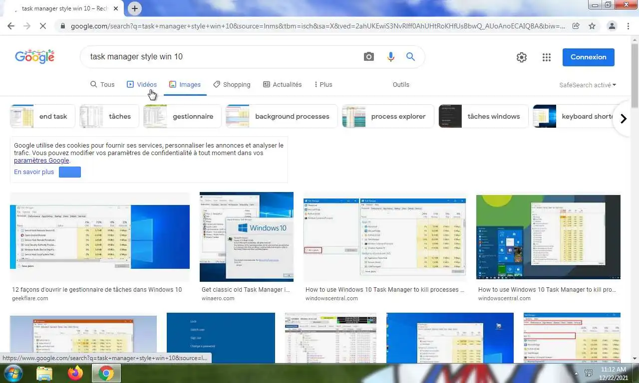Viewport: 639px width, 383px height.
Task: Switch to the Vidéos tab
Action: pos(142,85)
